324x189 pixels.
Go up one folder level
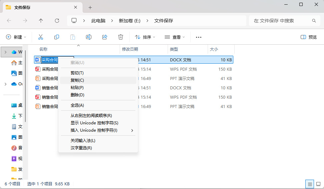(41, 21)
